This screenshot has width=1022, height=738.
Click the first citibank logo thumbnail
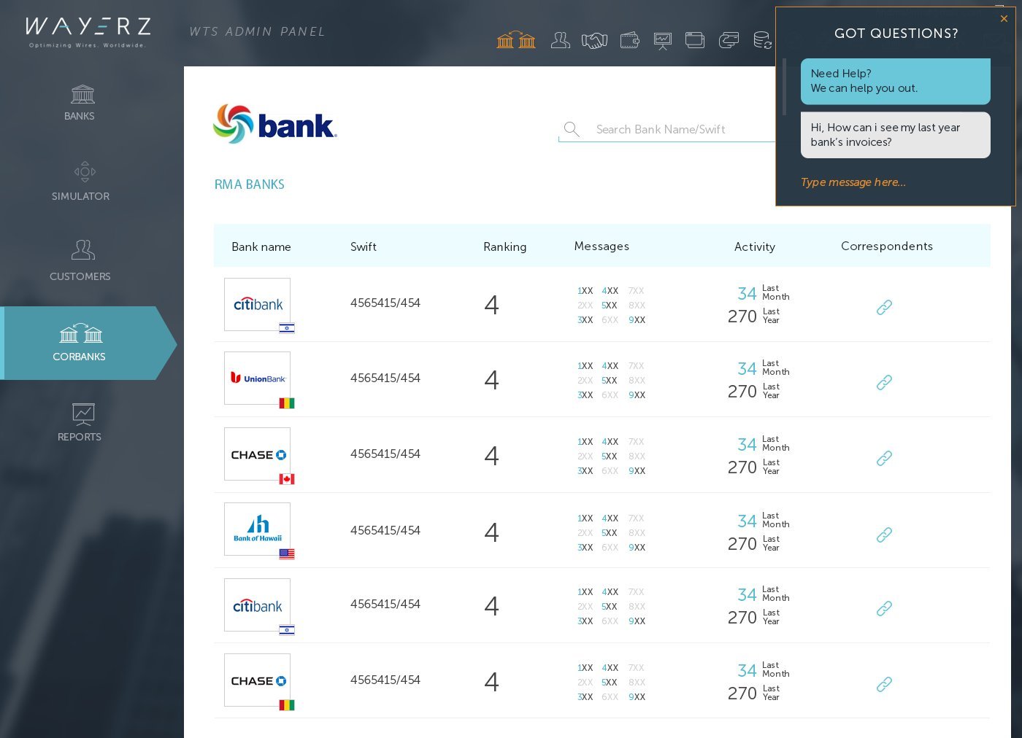(258, 304)
